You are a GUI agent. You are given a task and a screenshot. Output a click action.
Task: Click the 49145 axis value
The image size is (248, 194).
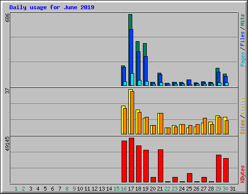coord(7,144)
